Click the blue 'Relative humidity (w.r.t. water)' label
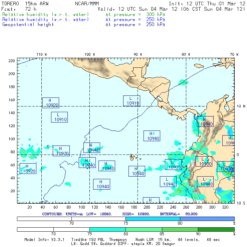247x247 pixels. (x=45, y=20)
